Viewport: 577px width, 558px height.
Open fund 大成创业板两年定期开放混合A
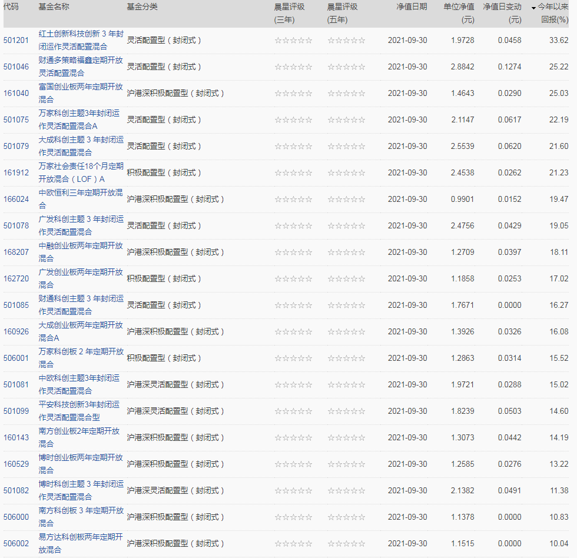pos(81,332)
